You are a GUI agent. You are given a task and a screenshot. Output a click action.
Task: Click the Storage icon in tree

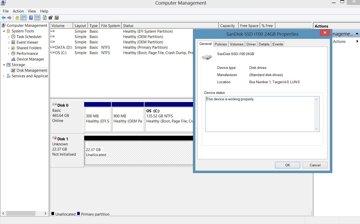coord(8,65)
